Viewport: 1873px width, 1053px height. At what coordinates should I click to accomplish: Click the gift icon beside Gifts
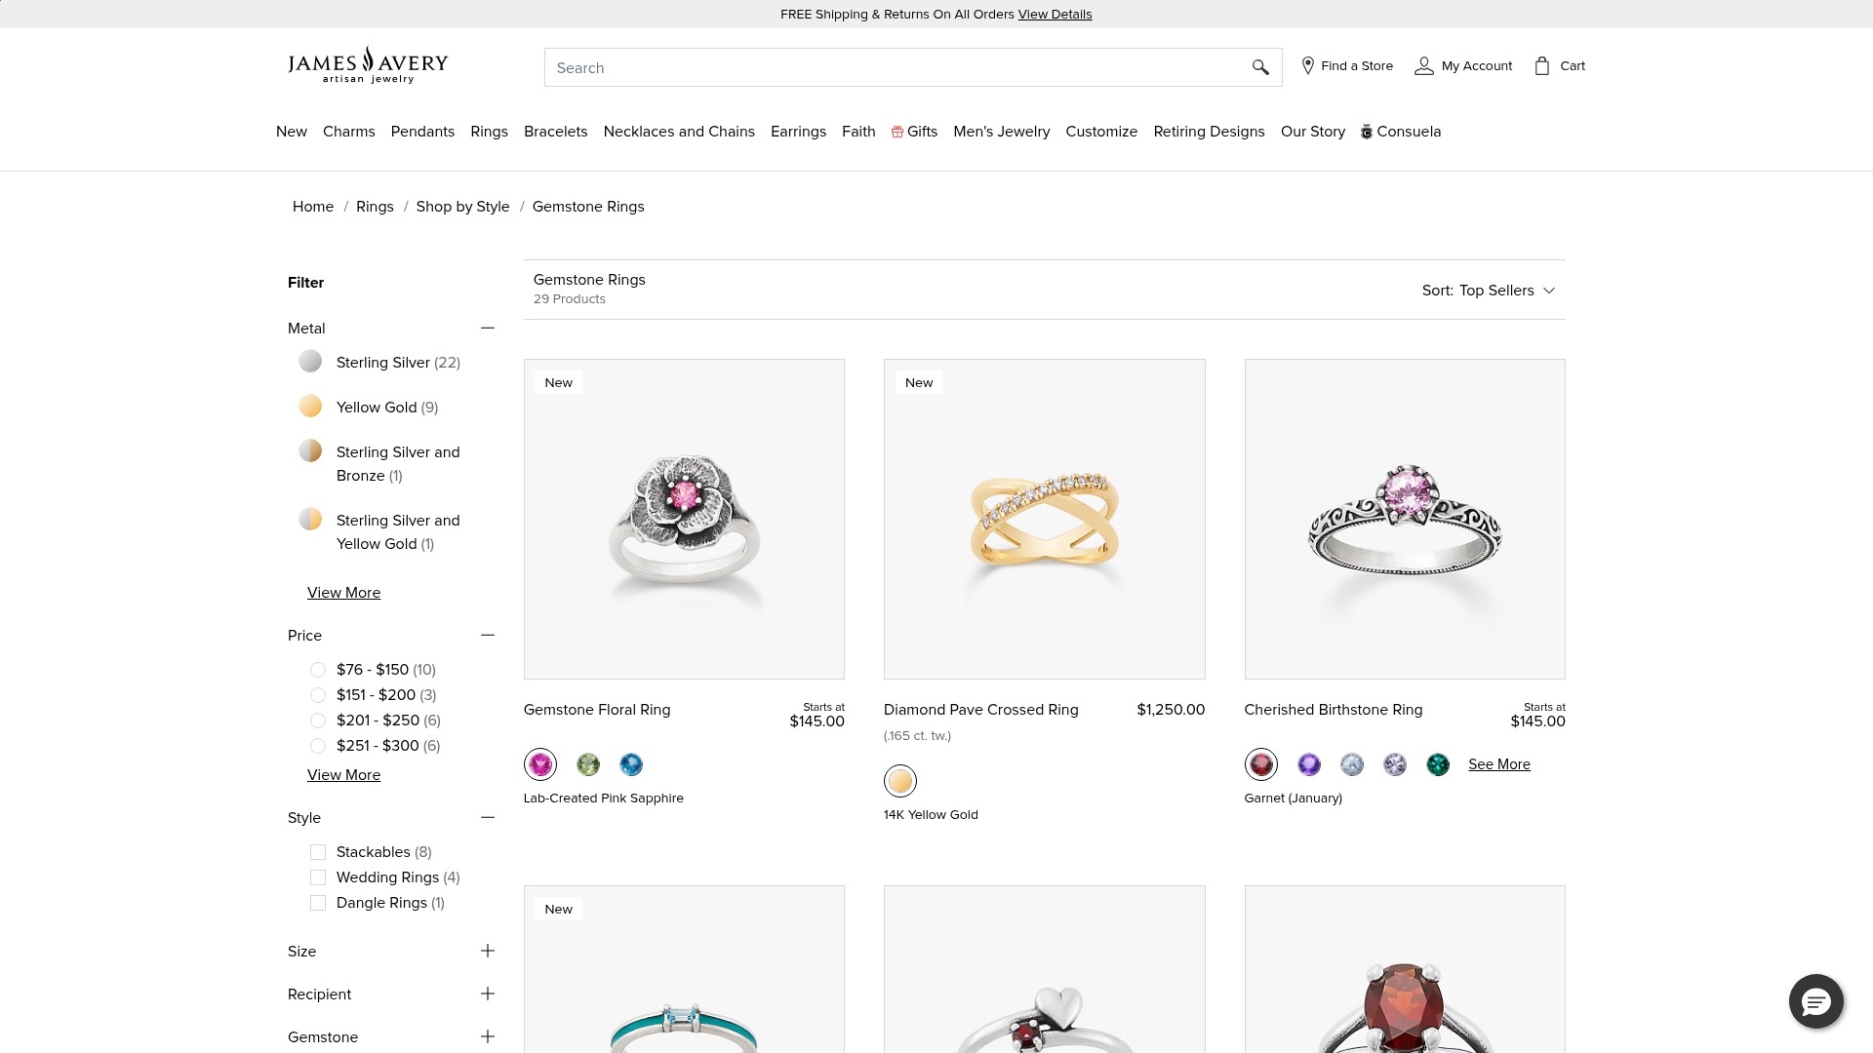click(897, 132)
